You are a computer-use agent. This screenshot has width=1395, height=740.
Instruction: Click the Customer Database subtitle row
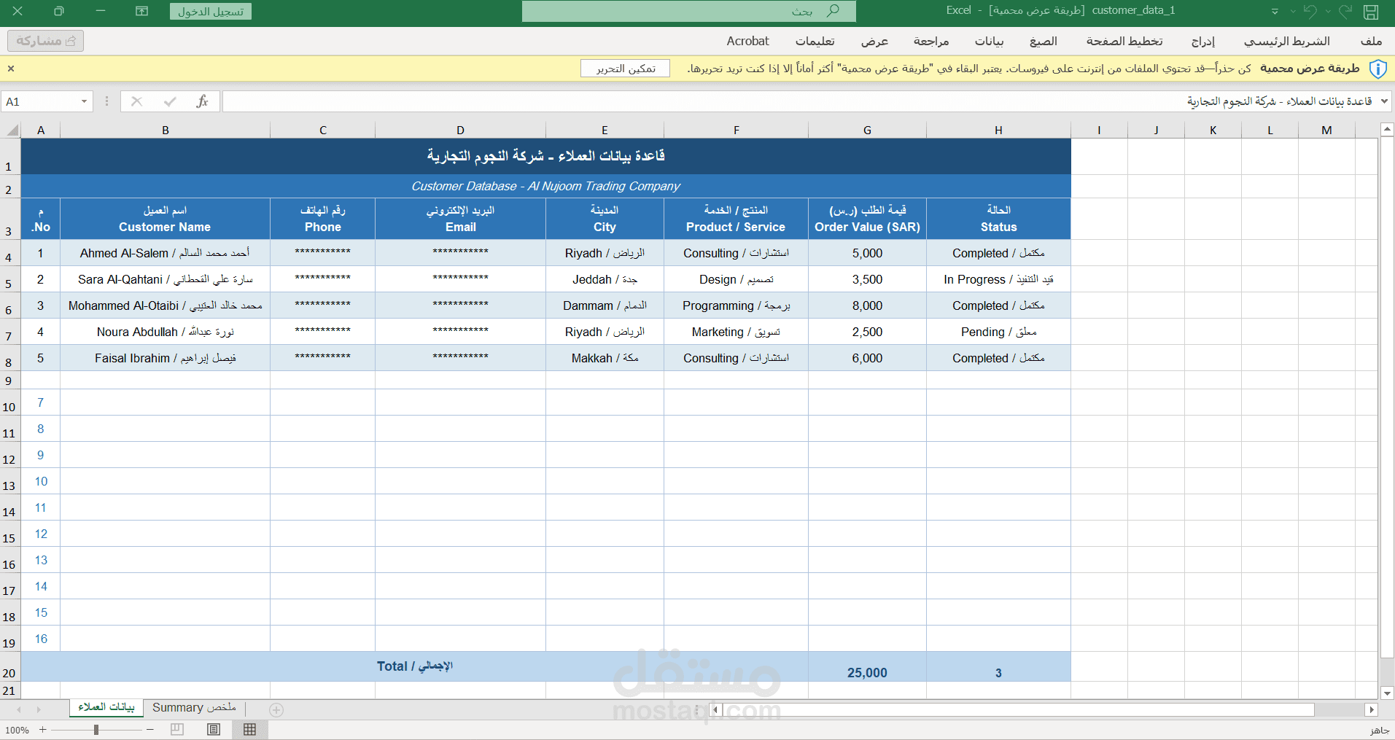545,186
